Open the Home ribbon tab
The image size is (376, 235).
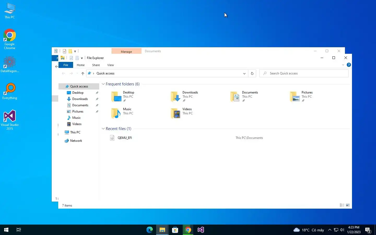(x=81, y=65)
